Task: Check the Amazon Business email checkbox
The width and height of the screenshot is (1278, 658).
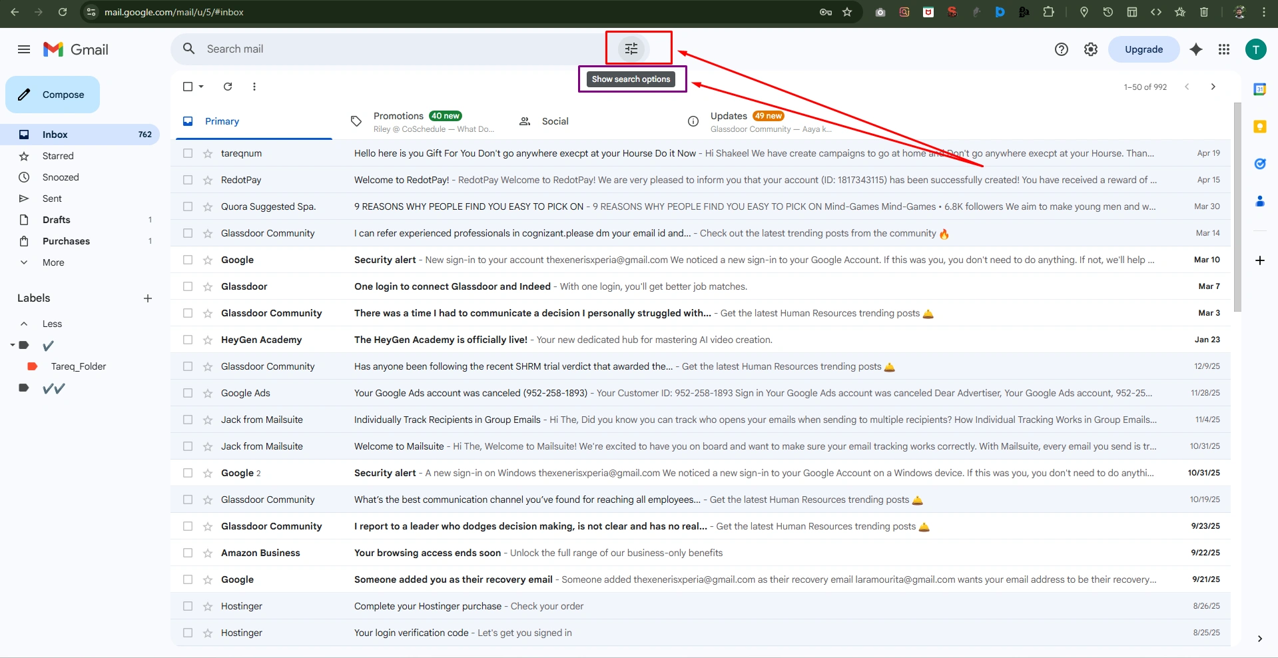Action: coord(188,553)
